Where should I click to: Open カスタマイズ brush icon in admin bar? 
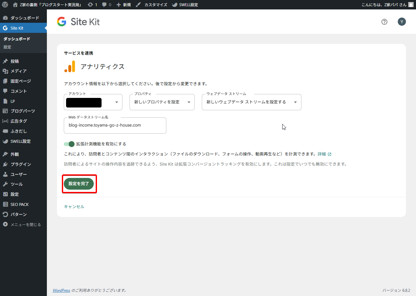pyautogui.click(x=138, y=5)
